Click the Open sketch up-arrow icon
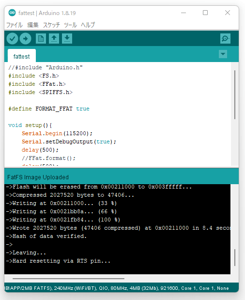 pos(54,39)
